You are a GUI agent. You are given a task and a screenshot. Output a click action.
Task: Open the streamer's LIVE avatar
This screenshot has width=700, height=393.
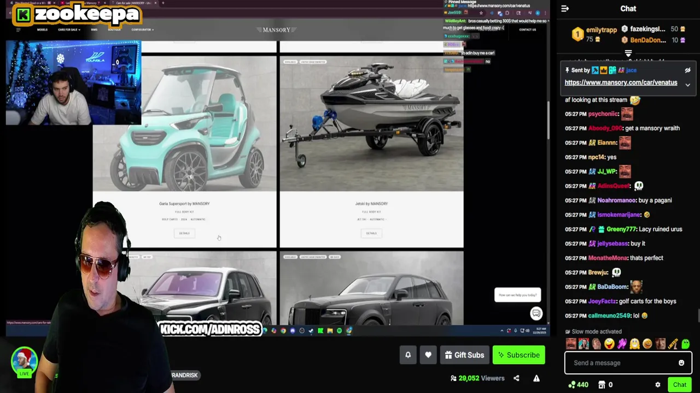click(x=24, y=361)
